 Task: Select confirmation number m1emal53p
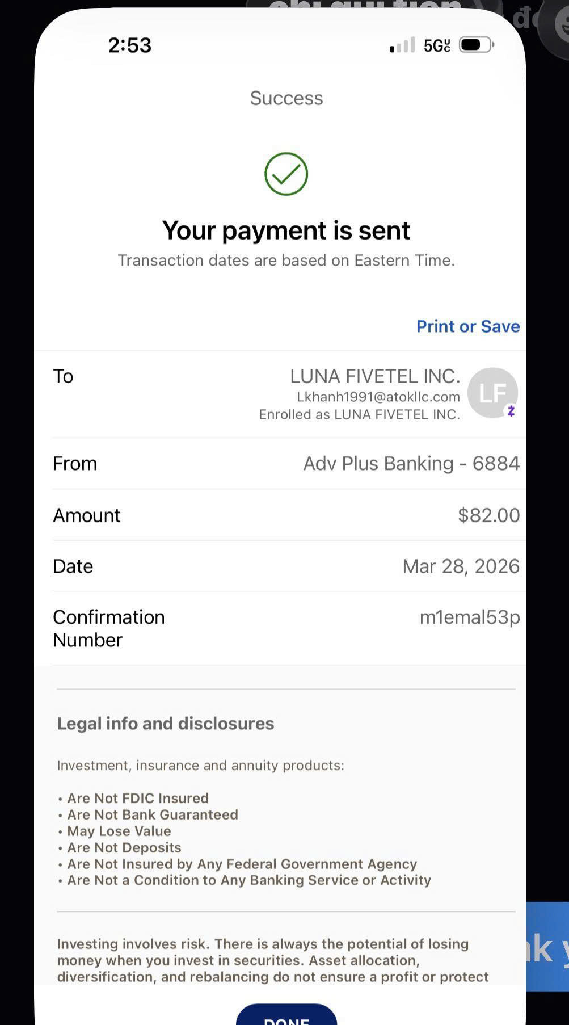pyautogui.click(x=470, y=617)
